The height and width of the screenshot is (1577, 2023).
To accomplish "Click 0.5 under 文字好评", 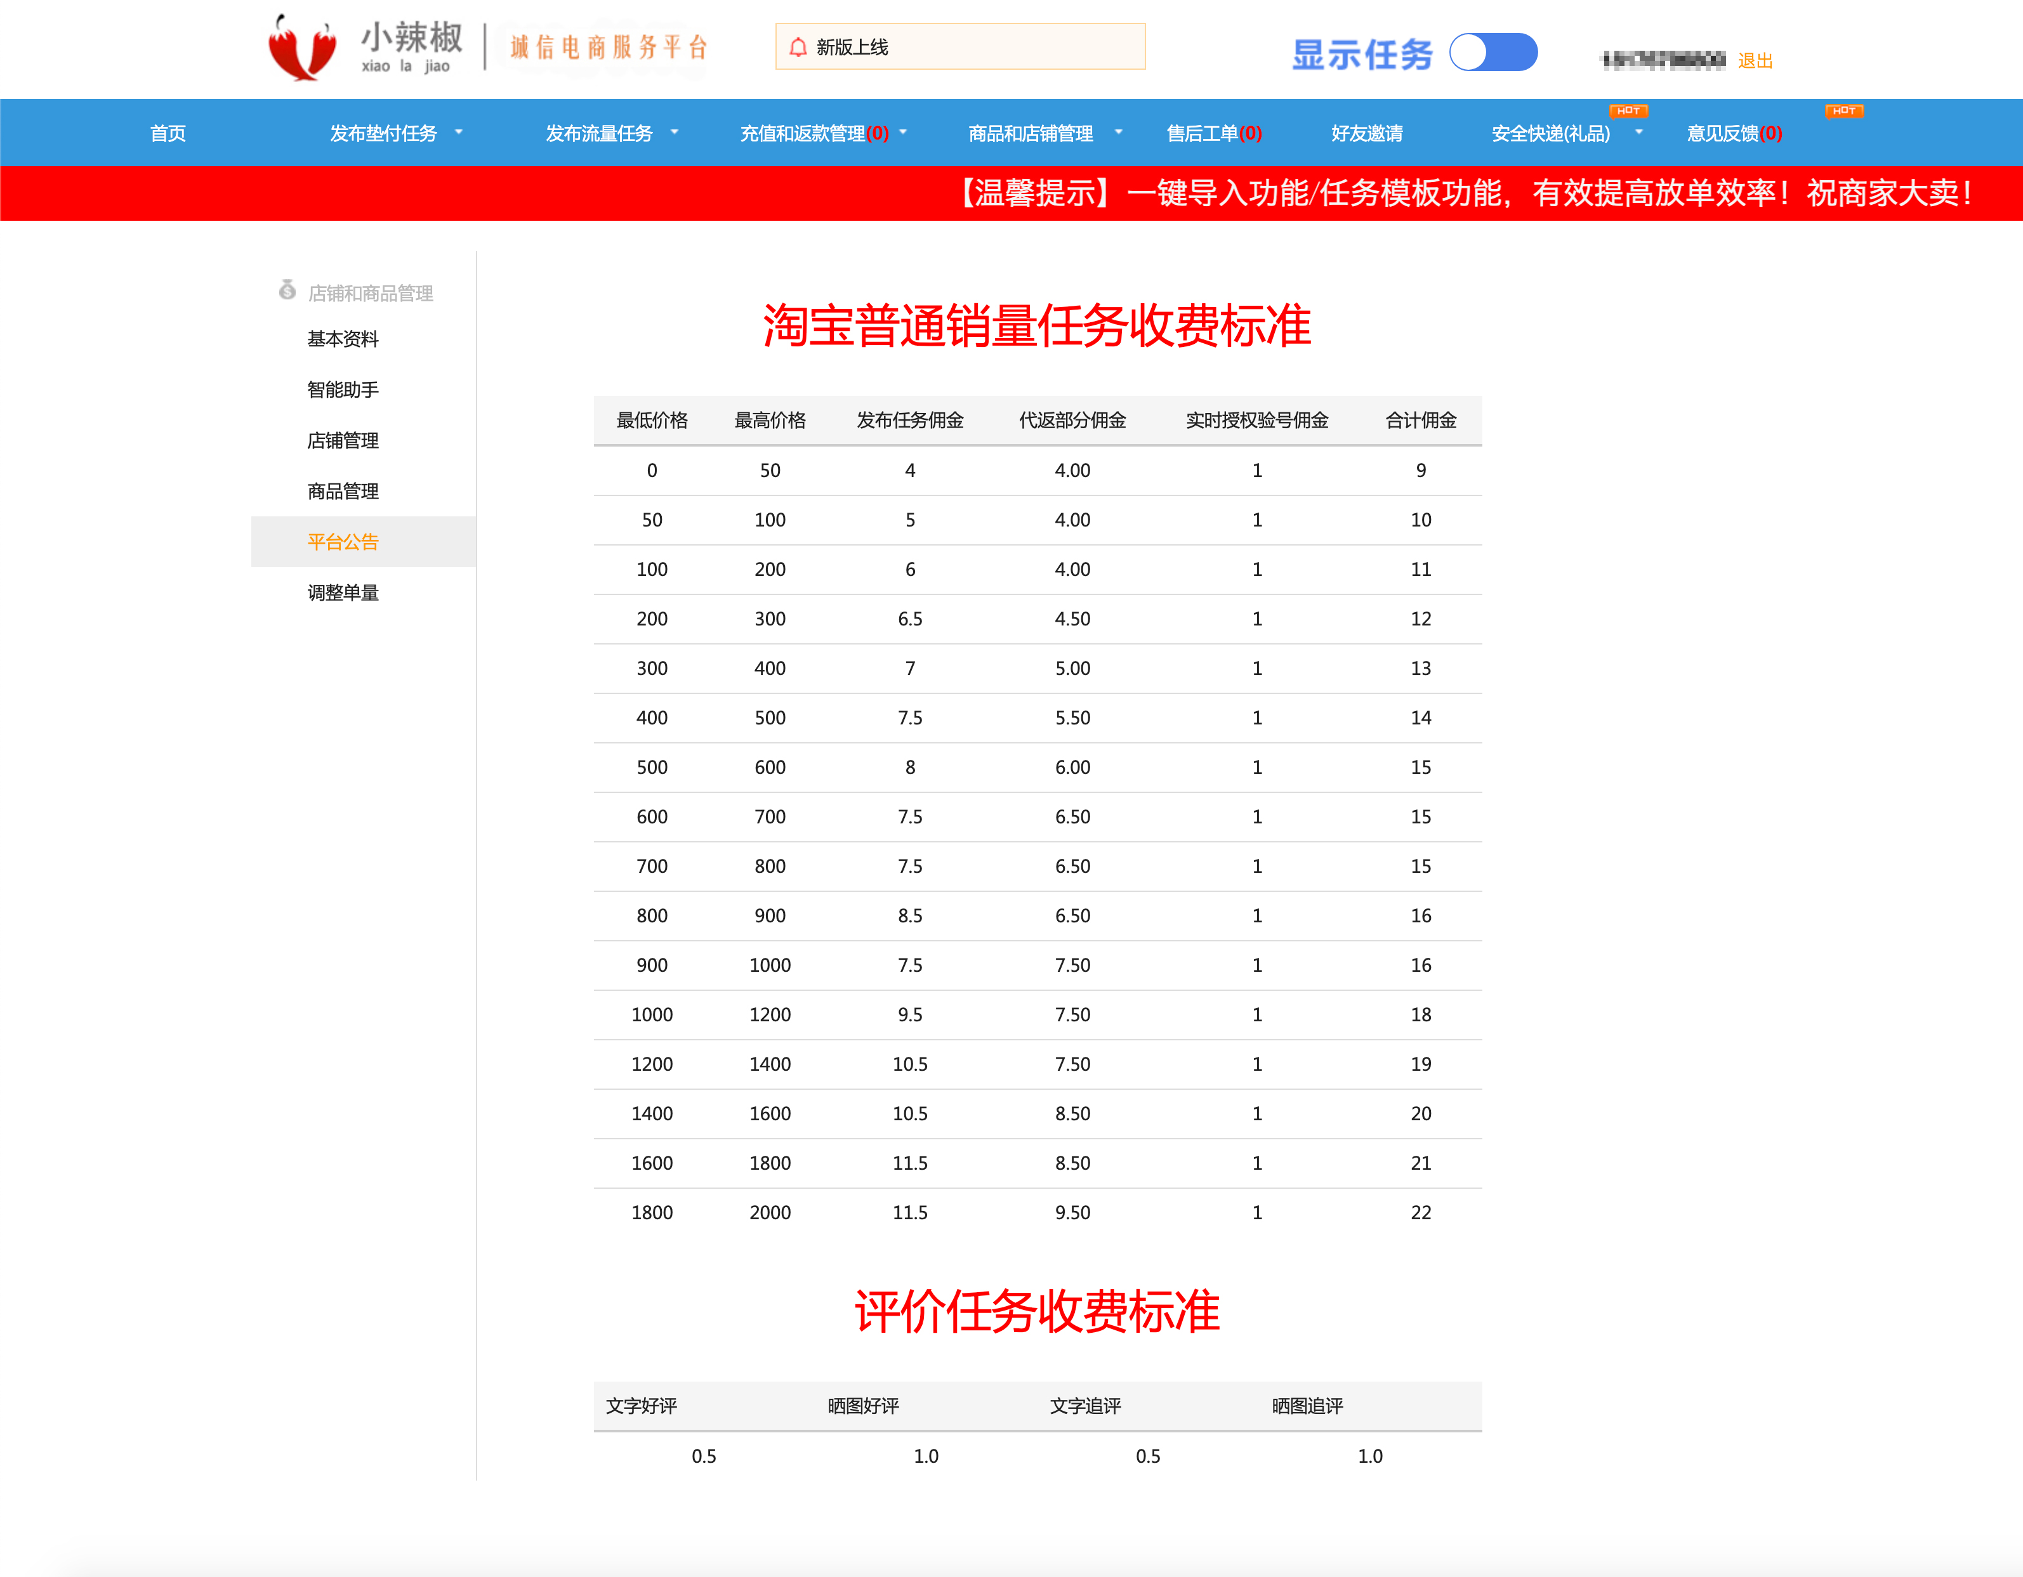I will pyautogui.click(x=704, y=1456).
